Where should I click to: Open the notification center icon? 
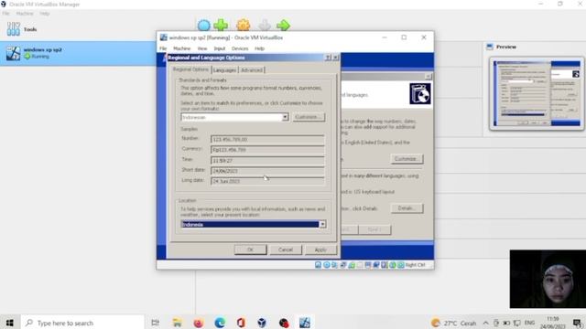coord(578,323)
